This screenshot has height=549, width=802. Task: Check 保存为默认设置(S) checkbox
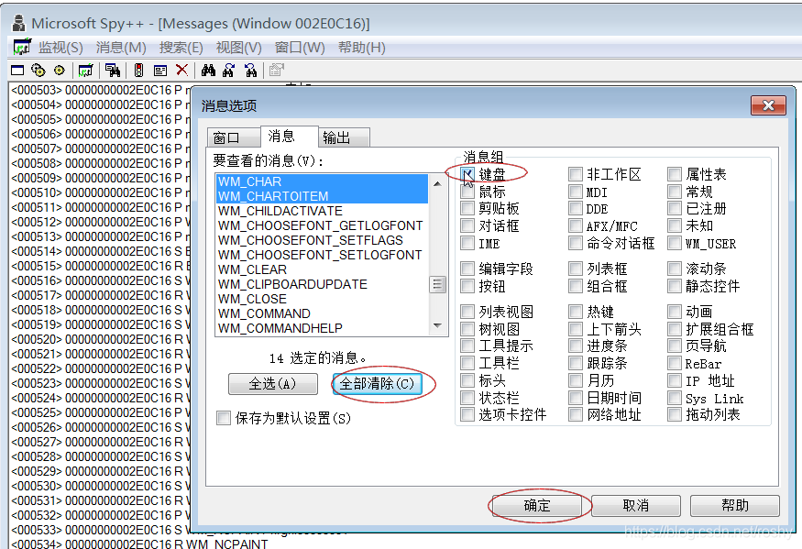coord(224,418)
